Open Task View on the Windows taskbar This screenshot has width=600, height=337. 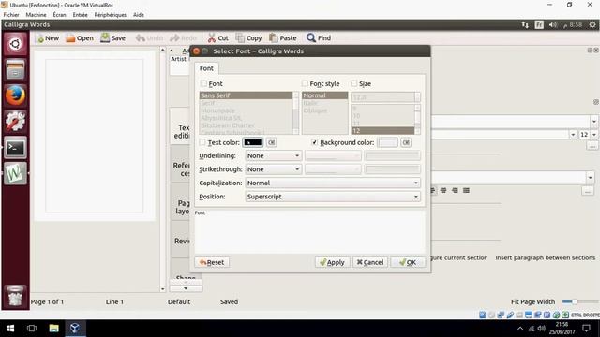[x=32, y=329]
